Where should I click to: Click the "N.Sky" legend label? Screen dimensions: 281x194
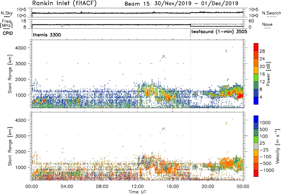[x=7, y=13]
